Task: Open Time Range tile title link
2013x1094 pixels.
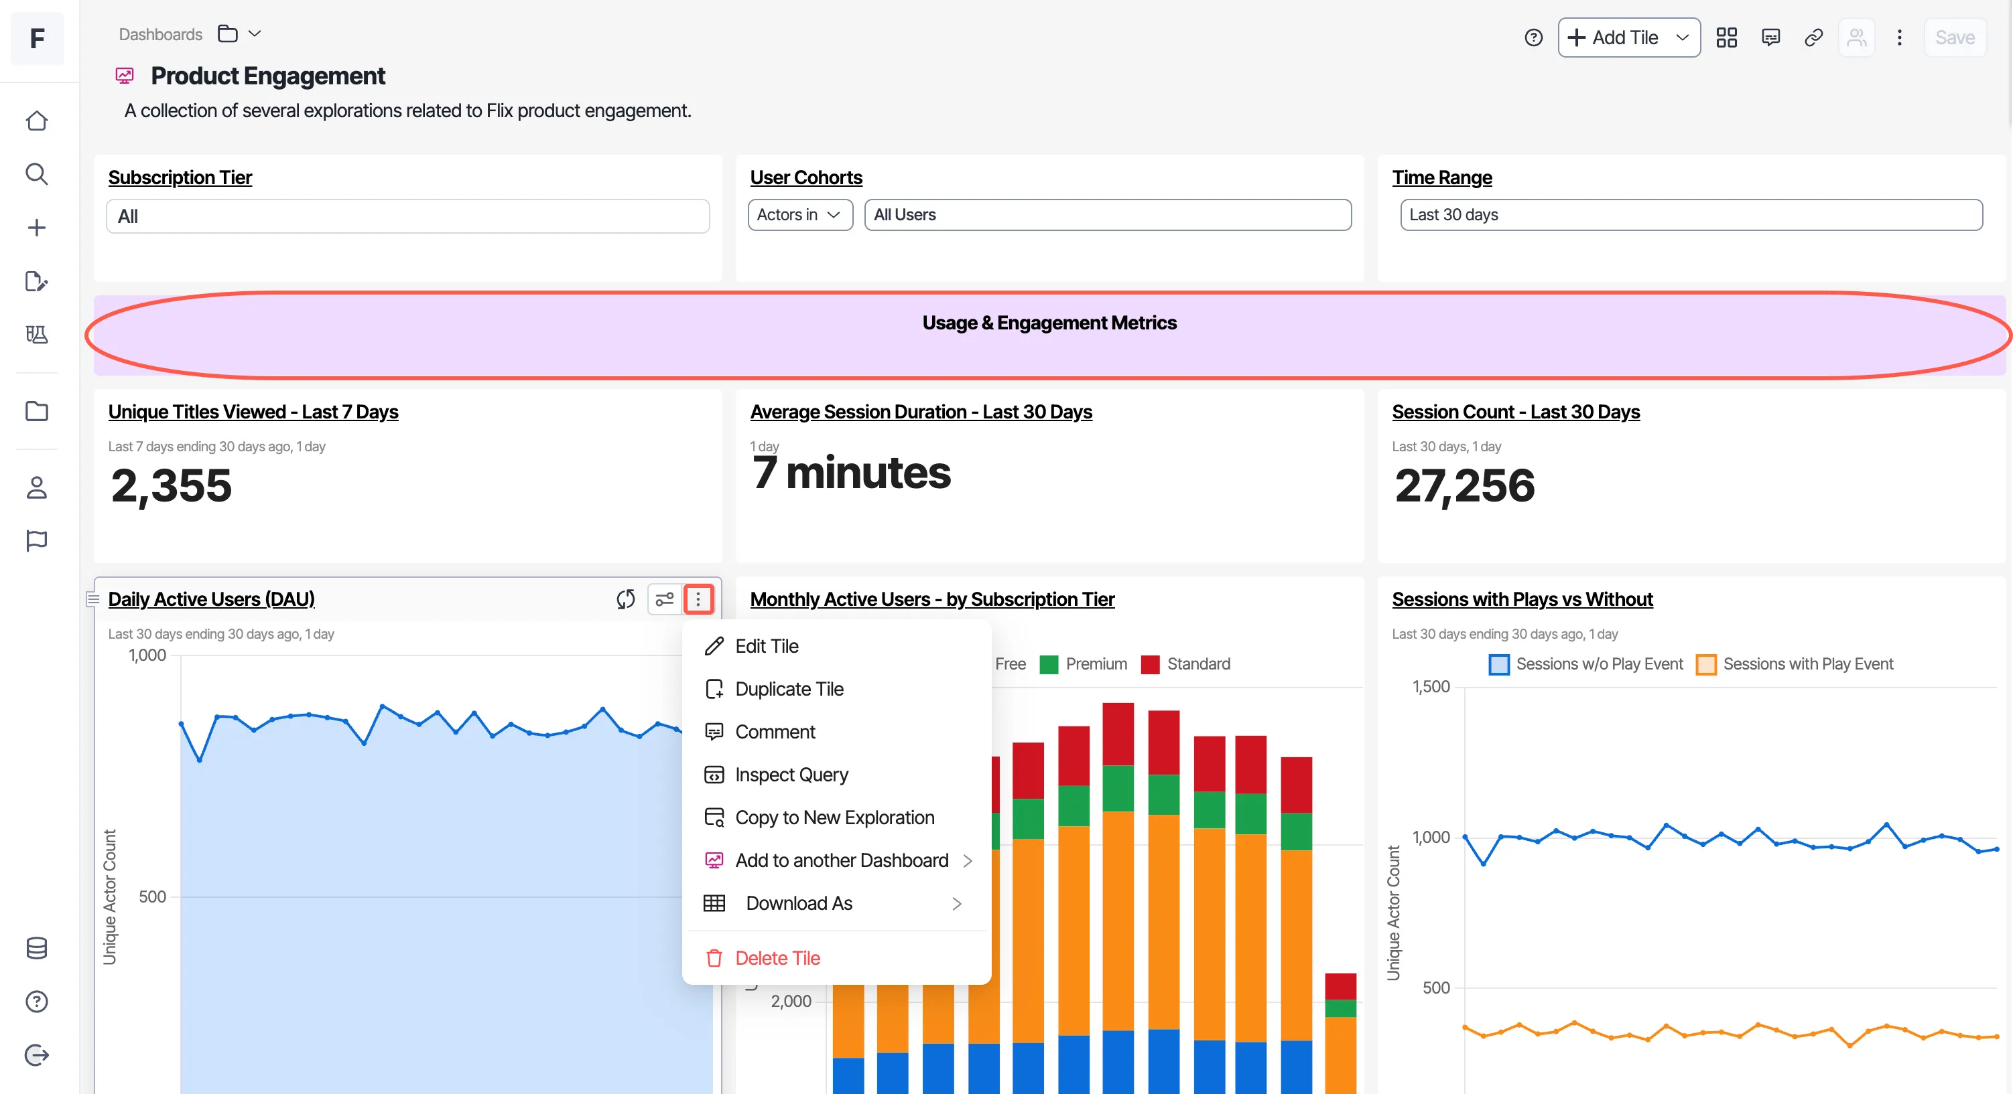Action: pos(1442,177)
